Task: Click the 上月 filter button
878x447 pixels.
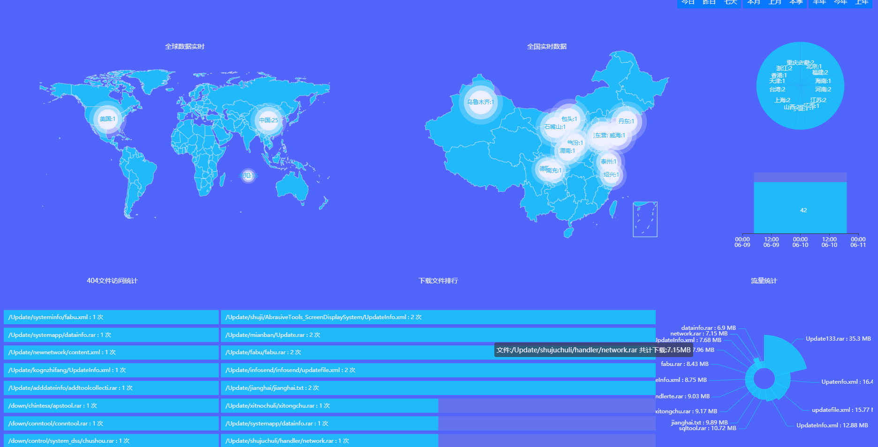Action: click(775, 3)
